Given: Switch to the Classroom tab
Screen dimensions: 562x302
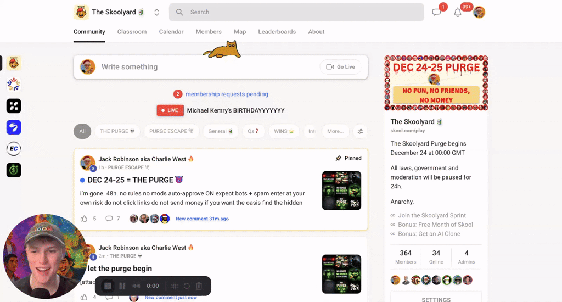Looking at the screenshot, I should (132, 31).
